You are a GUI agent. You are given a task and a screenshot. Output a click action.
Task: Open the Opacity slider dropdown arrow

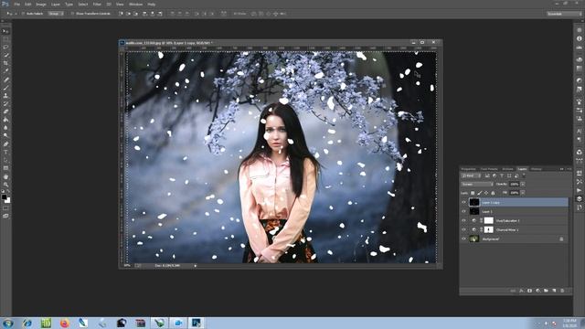[x=523, y=184]
